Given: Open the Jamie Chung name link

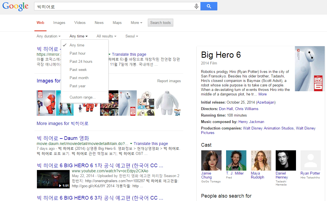Looking at the screenshot, I should coord(206,175).
